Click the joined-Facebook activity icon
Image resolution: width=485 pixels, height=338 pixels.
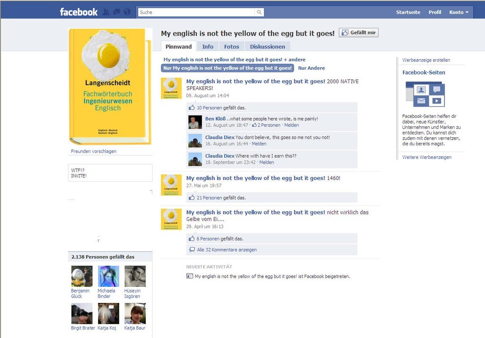click(189, 276)
